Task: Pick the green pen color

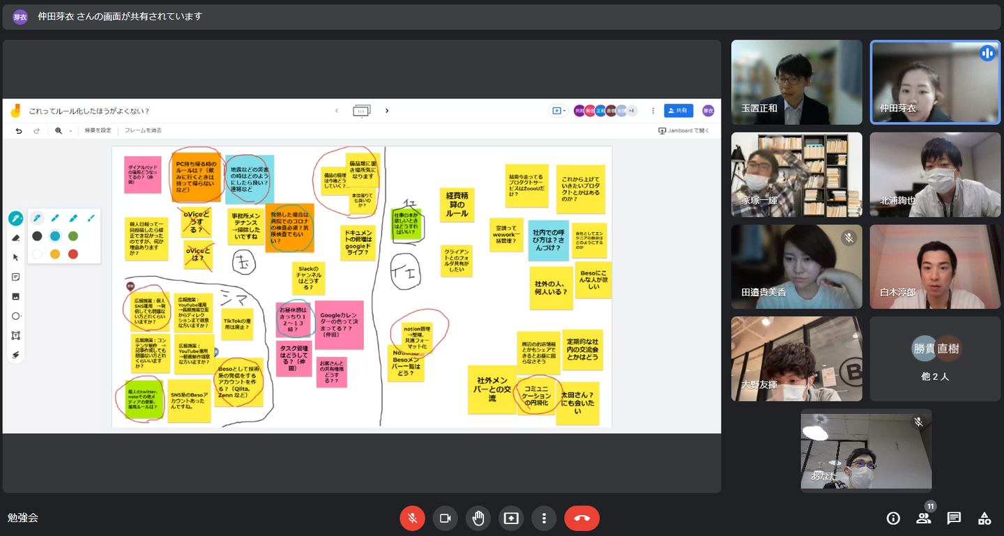Action: [x=73, y=236]
